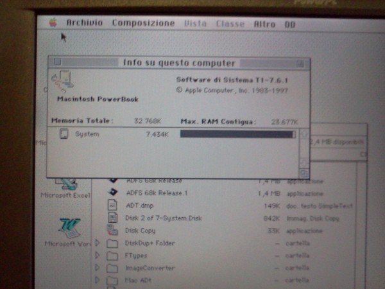The image size is (385, 289).
Task: Click the 'MB disponibili' text in Finder window
Action: (x=338, y=142)
